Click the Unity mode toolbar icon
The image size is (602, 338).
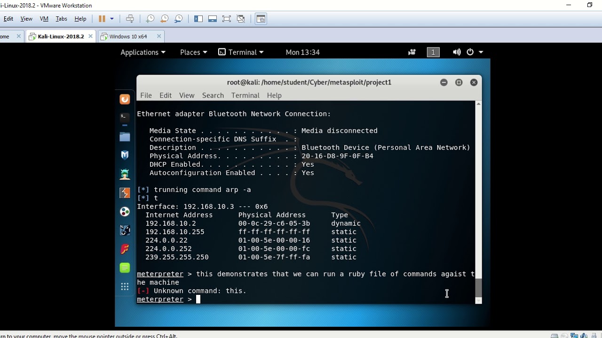[241, 19]
